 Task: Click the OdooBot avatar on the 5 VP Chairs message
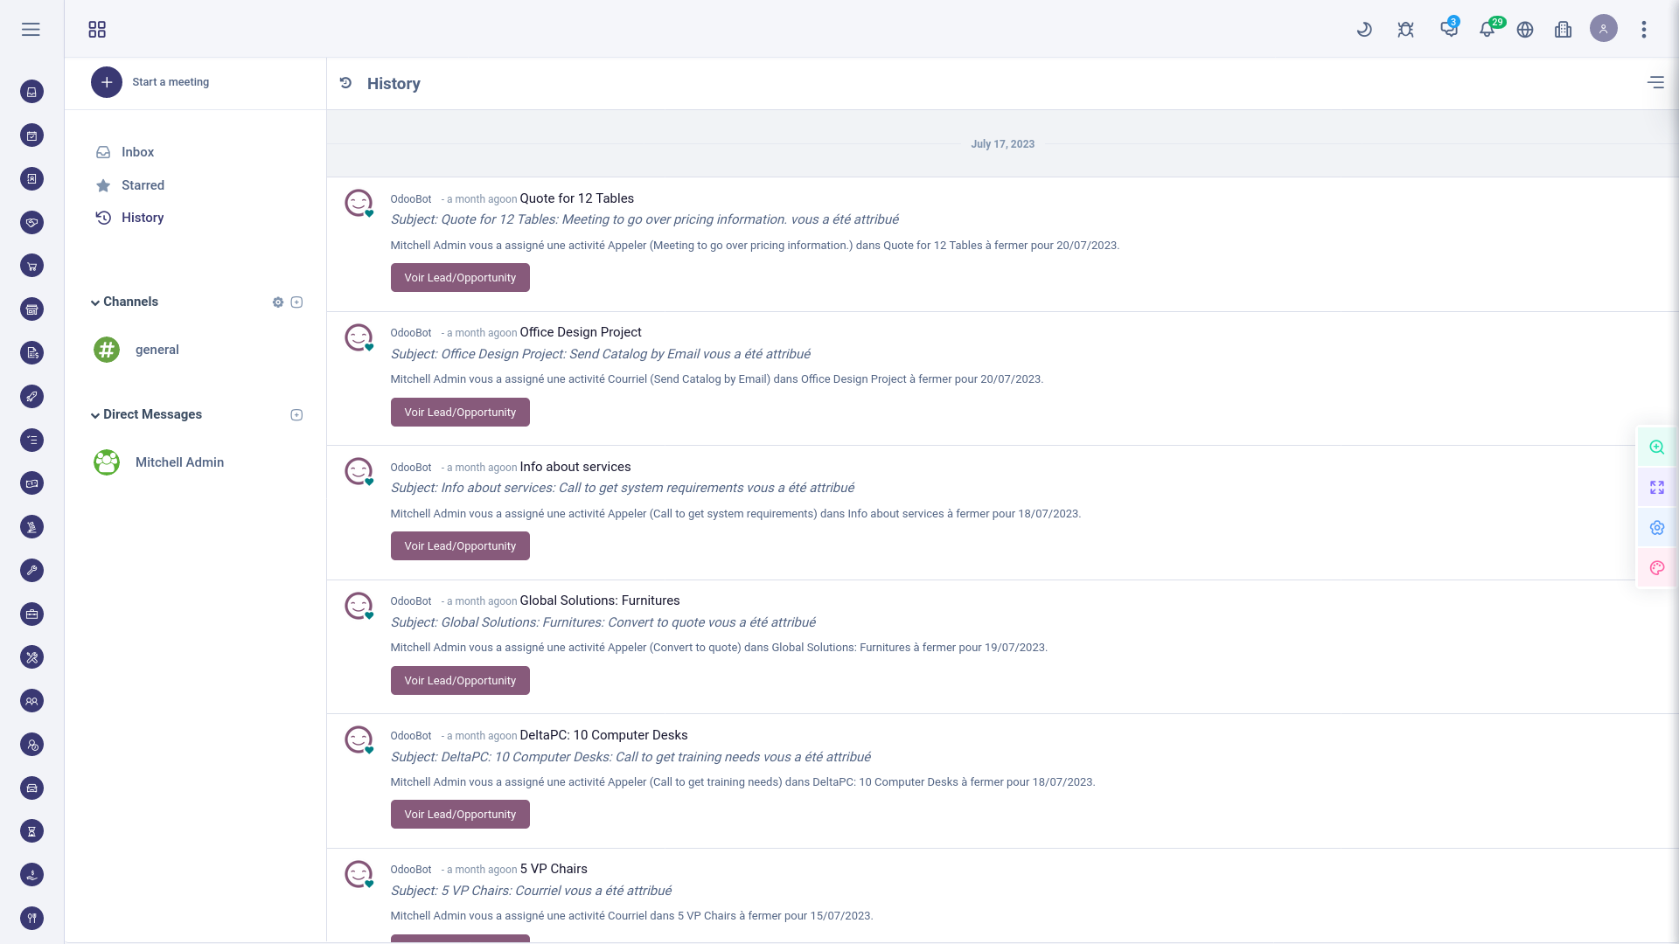pos(359,874)
